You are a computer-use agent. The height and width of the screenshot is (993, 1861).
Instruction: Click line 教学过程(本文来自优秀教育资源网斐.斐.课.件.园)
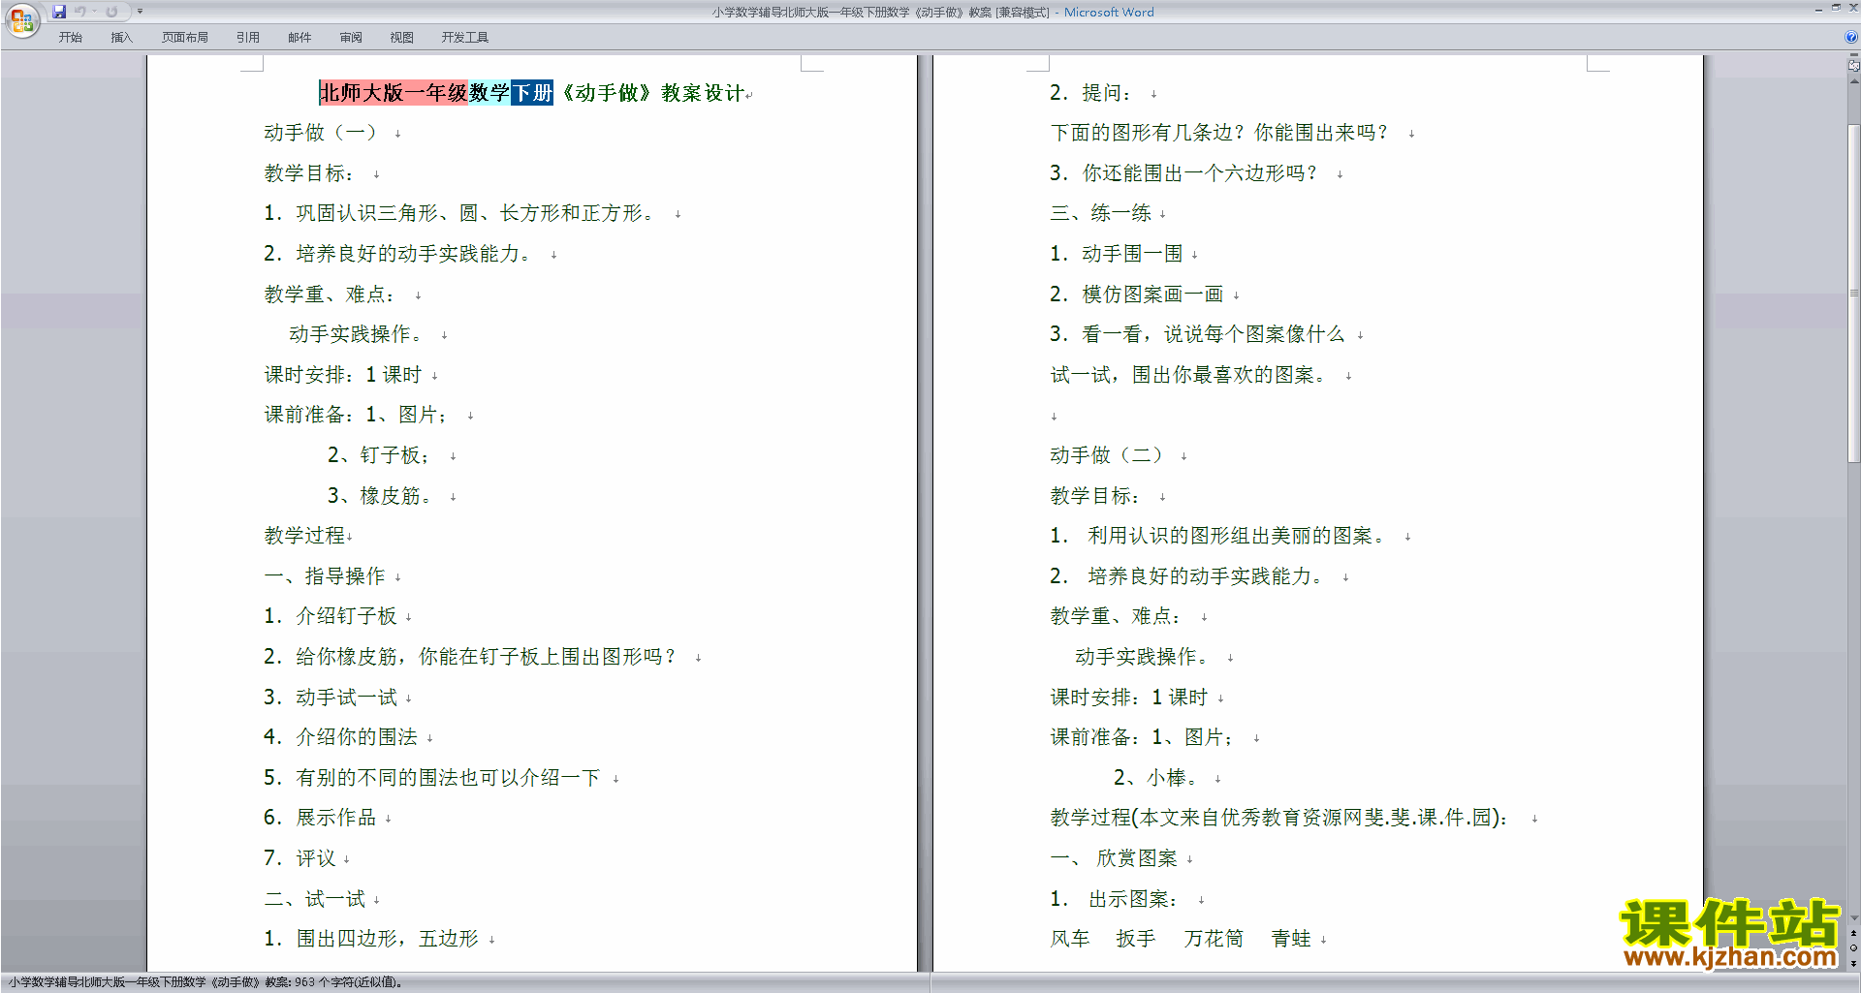pyautogui.click(x=1279, y=818)
